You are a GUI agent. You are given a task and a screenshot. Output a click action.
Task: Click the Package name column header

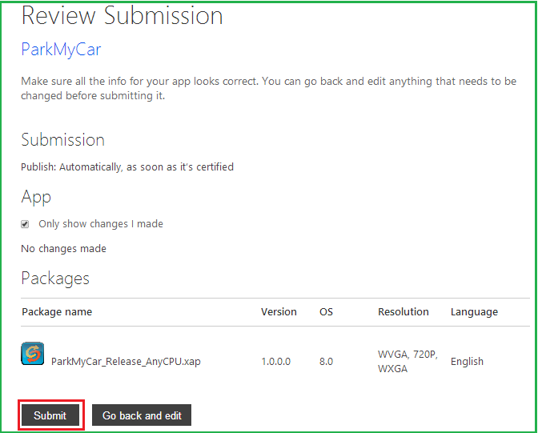[x=57, y=312]
